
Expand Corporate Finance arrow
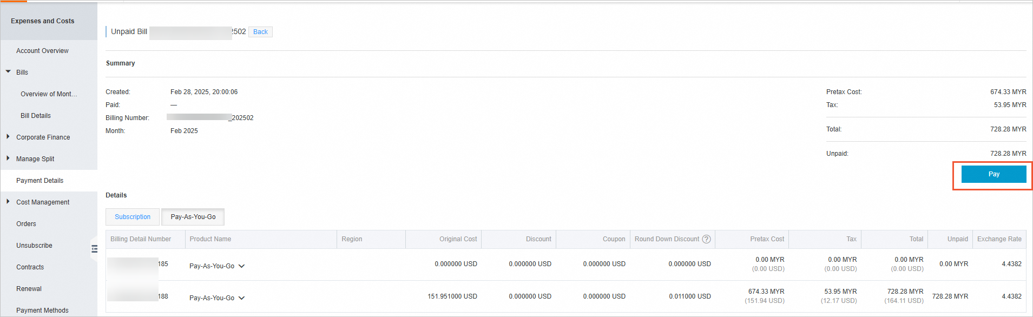coord(8,137)
